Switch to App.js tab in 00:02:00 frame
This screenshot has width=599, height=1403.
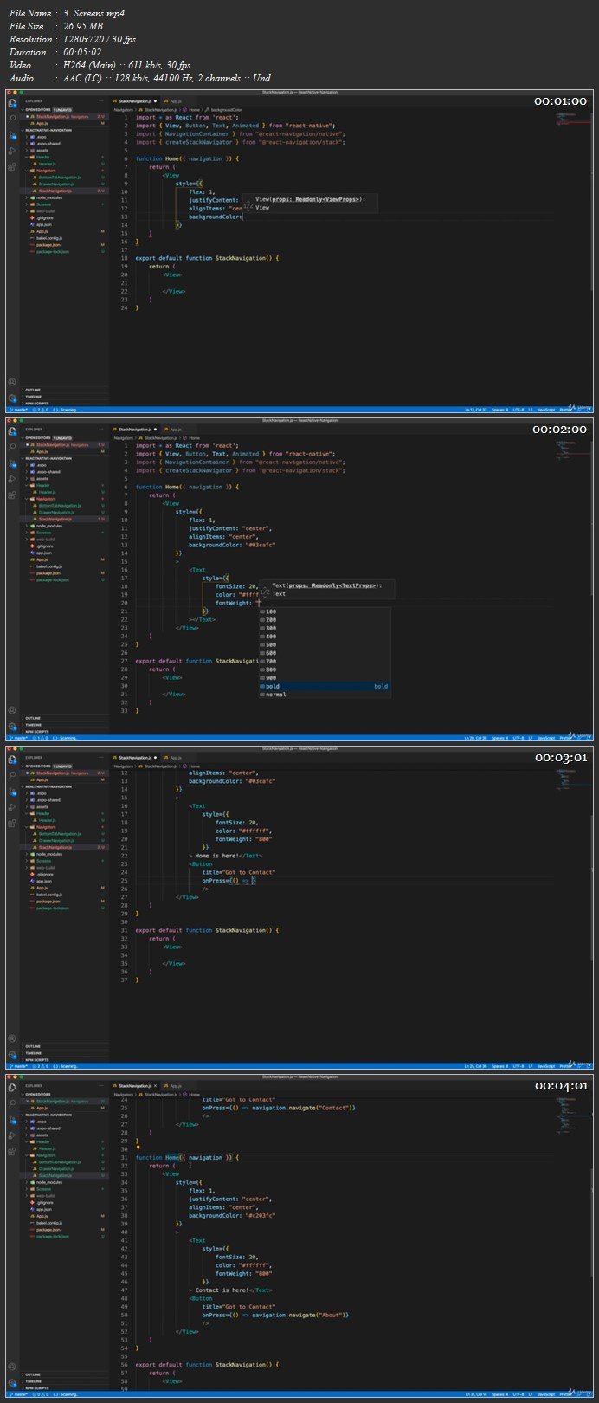176,430
